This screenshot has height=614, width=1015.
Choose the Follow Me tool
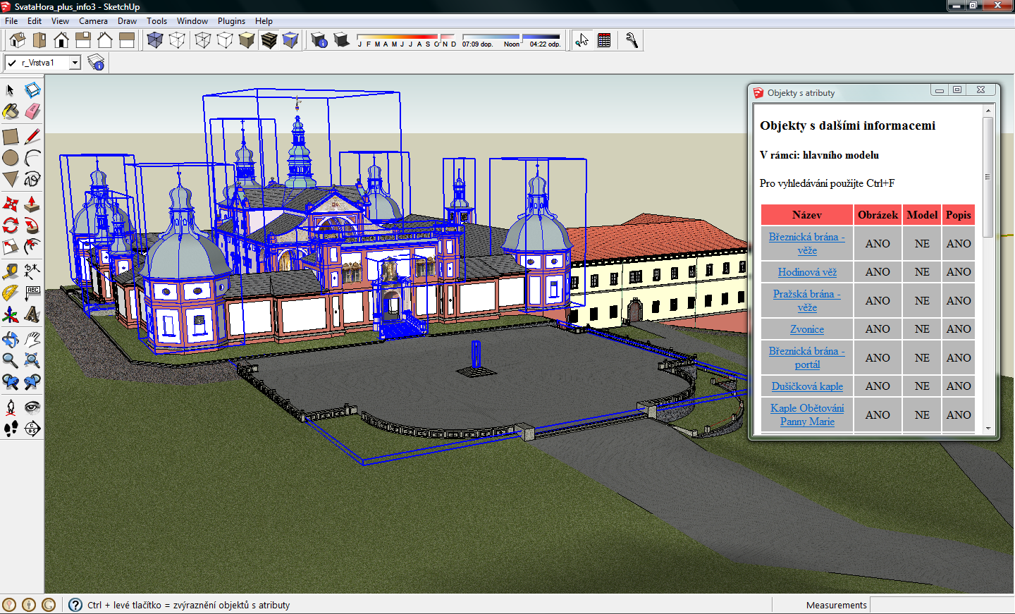[32, 225]
